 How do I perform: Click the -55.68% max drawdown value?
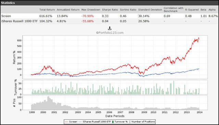[88, 21]
